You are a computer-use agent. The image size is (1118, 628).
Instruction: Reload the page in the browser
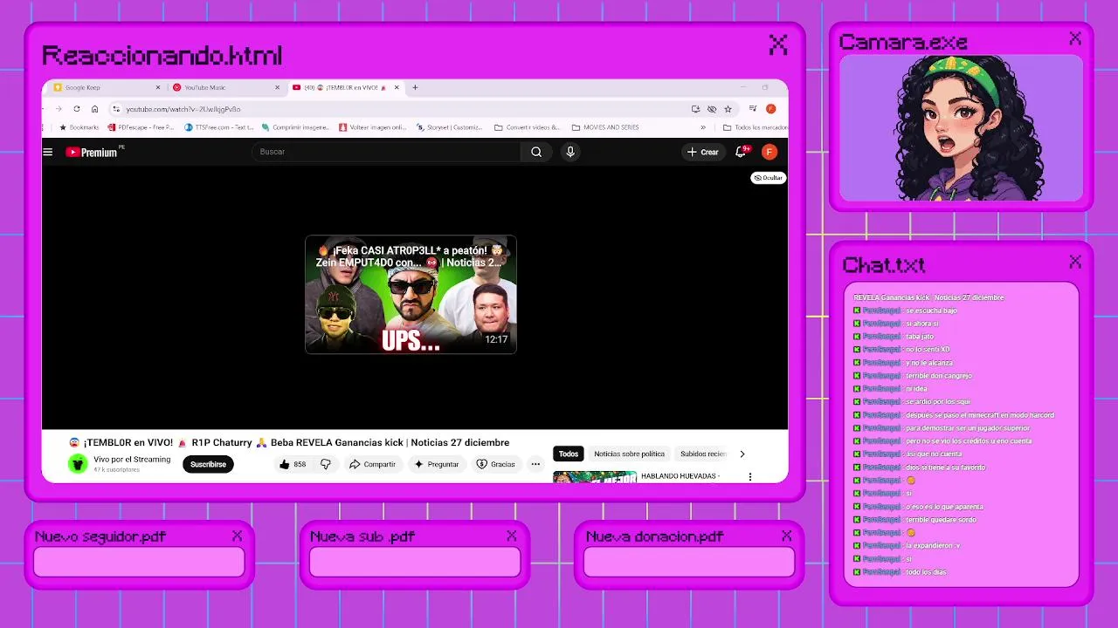point(77,109)
